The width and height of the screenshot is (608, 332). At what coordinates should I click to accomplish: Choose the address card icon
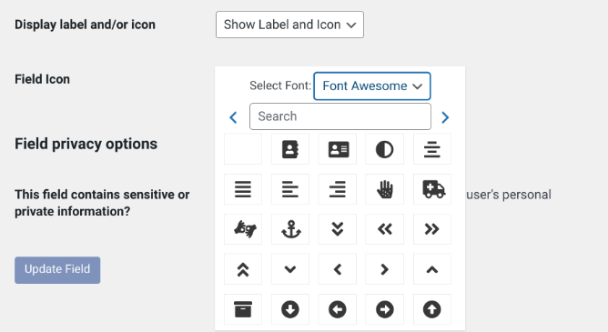(338, 149)
